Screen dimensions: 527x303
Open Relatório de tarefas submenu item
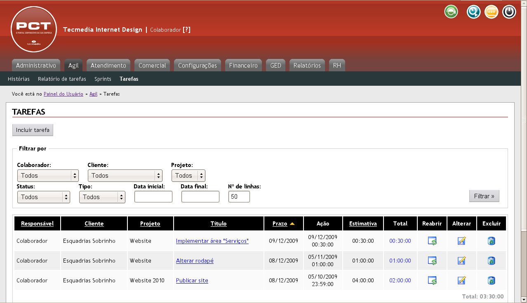(x=62, y=79)
